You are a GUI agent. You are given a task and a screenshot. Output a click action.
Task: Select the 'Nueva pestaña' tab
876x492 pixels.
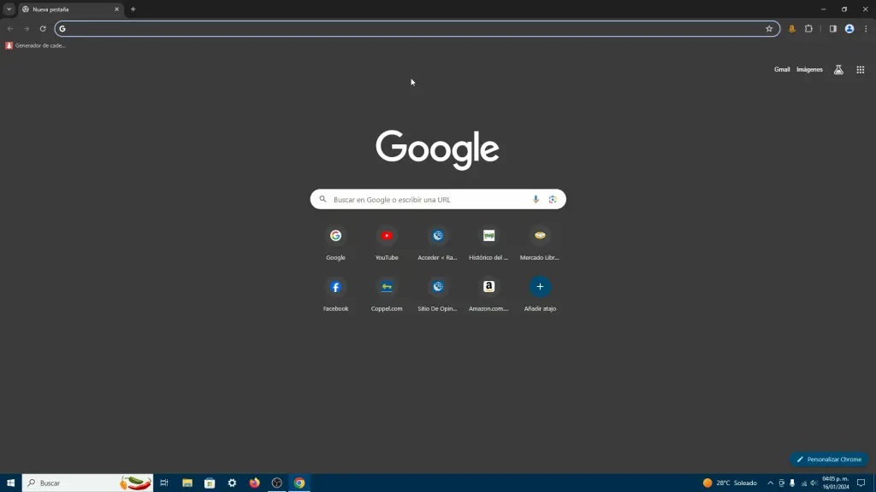point(69,9)
